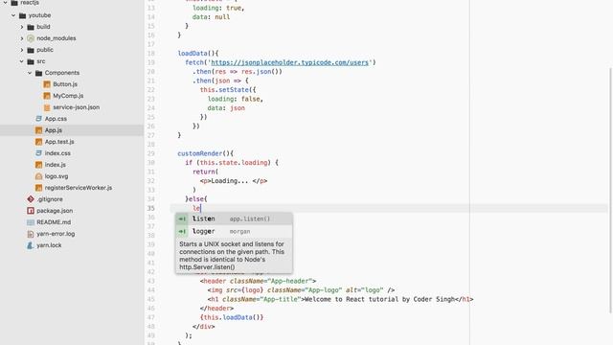613x345 pixels.
Task: Click line number 35 in gutter
Action: 151,209
